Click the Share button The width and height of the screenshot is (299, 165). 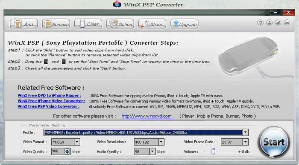click(x=152, y=24)
